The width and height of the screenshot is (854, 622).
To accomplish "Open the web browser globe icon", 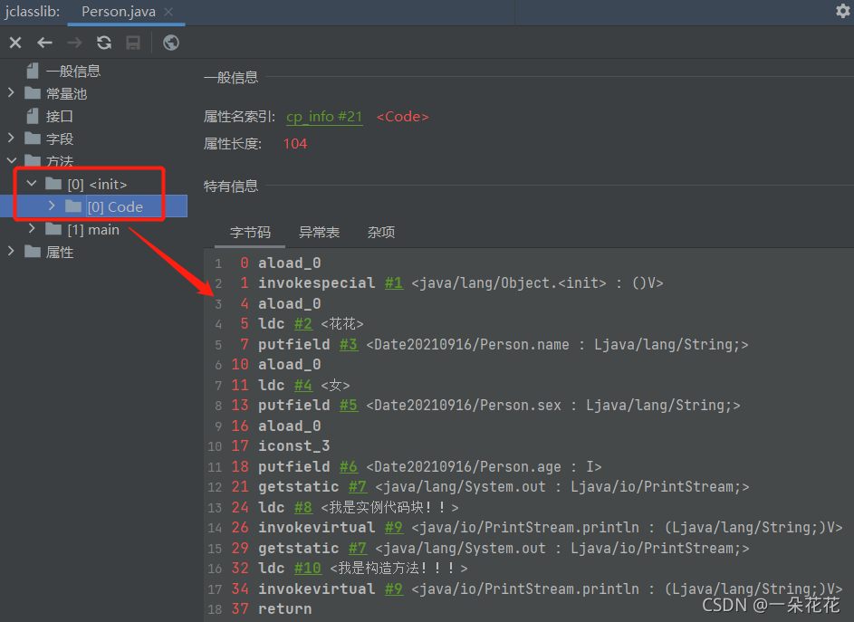I will tap(171, 43).
